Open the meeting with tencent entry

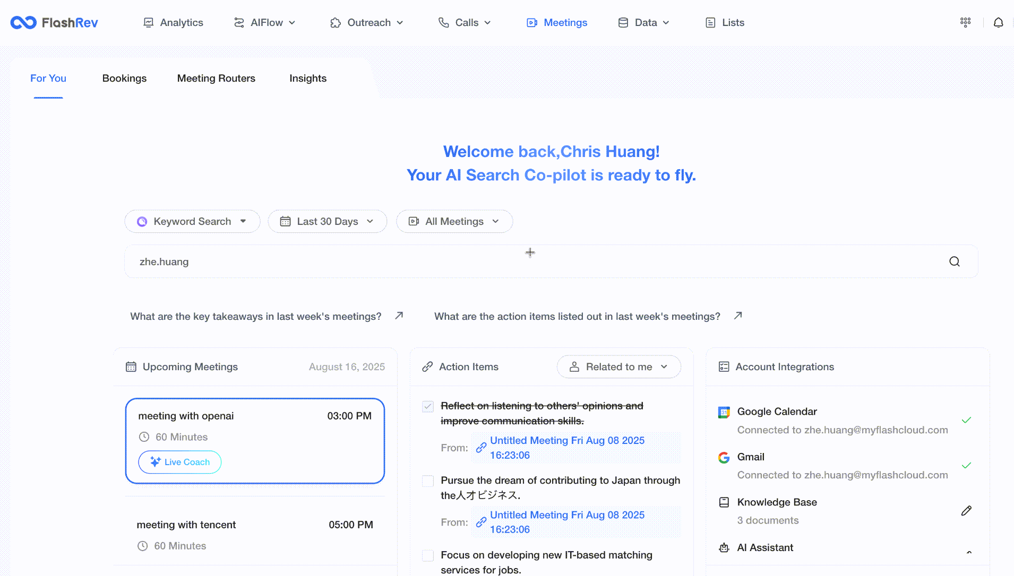(x=255, y=535)
